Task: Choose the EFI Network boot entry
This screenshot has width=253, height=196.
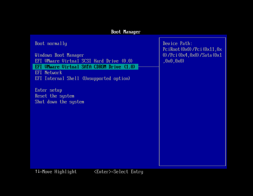Action: (x=48, y=72)
